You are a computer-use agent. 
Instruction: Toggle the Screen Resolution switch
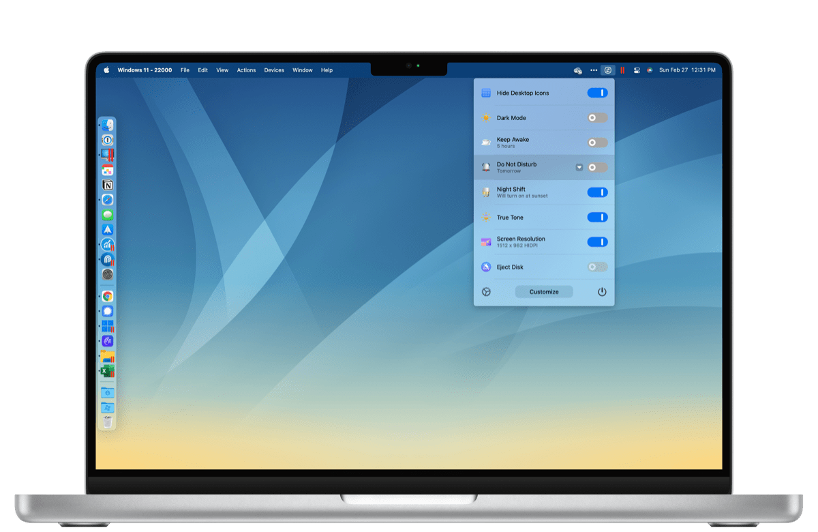[x=598, y=242]
